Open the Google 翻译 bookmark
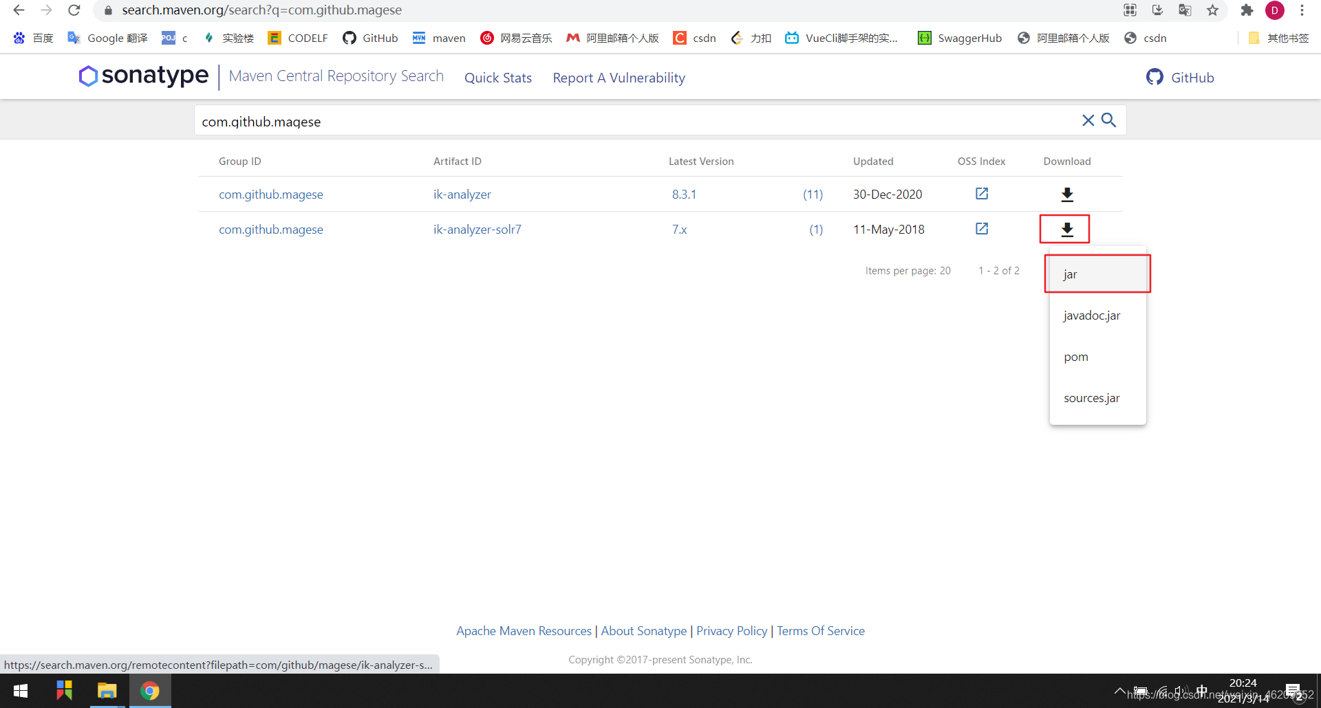The image size is (1321, 708). coord(107,38)
